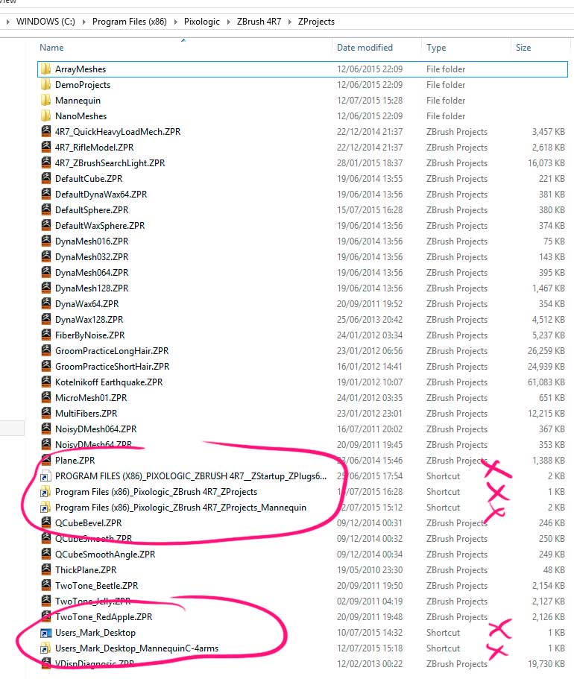Click the Users_Mark_Desktop_MannequinC-4arms shortcut icon
Image resolution: width=574 pixels, height=679 pixels.
(x=45, y=648)
